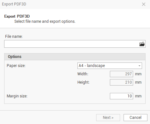Image resolution: width=150 pixels, height=124 pixels.
Task: Click the Height label
Action: [83, 82]
